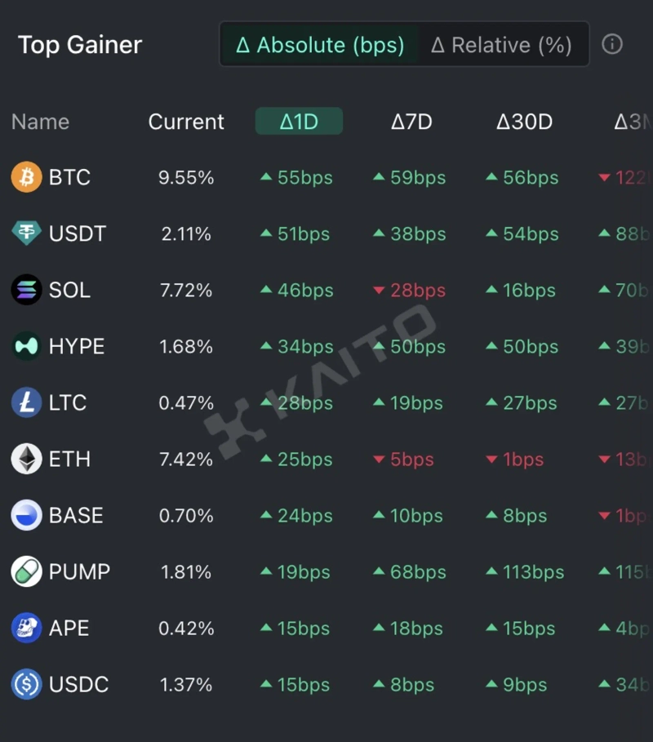Select the Δ7D column tab
Screen dimensions: 653x742
click(411, 122)
